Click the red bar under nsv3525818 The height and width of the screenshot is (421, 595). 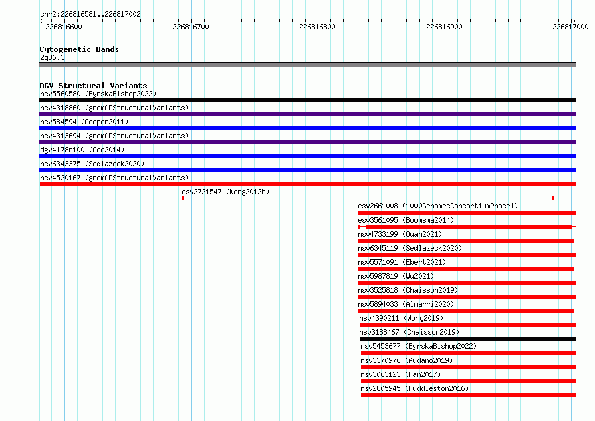467,297
